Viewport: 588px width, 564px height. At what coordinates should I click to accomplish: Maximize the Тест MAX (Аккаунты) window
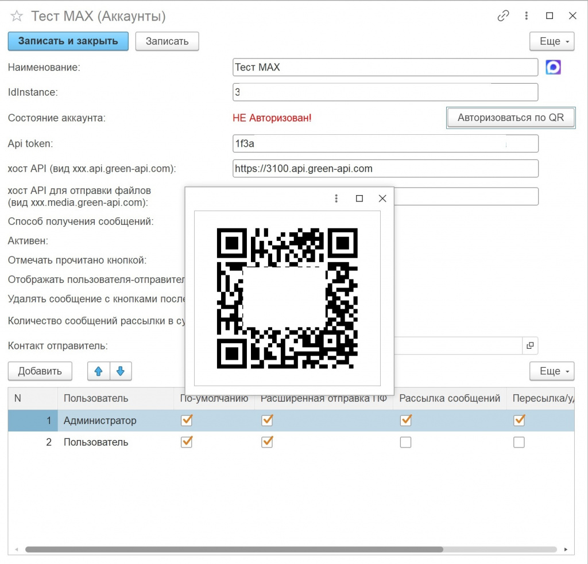[550, 15]
